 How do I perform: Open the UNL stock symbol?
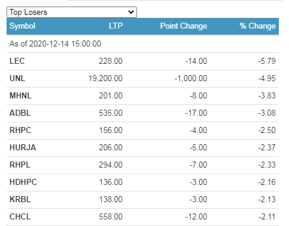pyautogui.click(x=17, y=78)
